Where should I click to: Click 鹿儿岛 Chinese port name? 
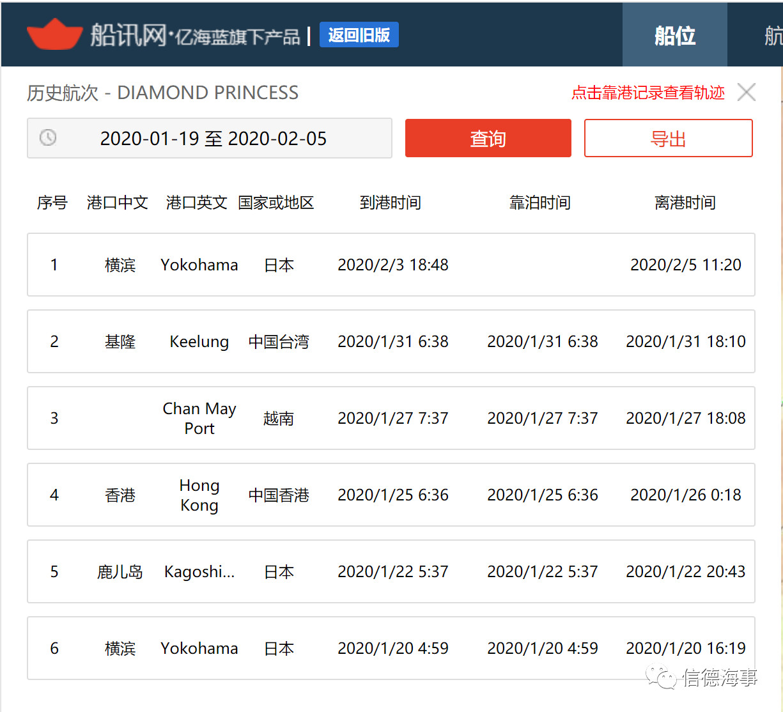click(120, 572)
